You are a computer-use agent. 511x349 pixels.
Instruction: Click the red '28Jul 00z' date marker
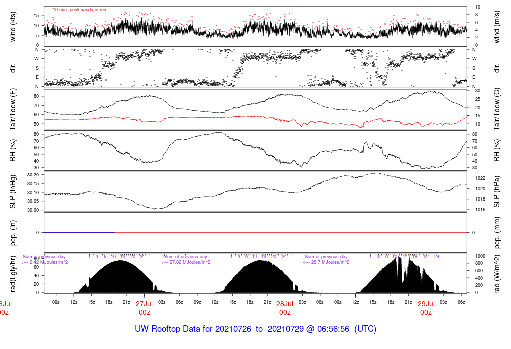coord(285,308)
